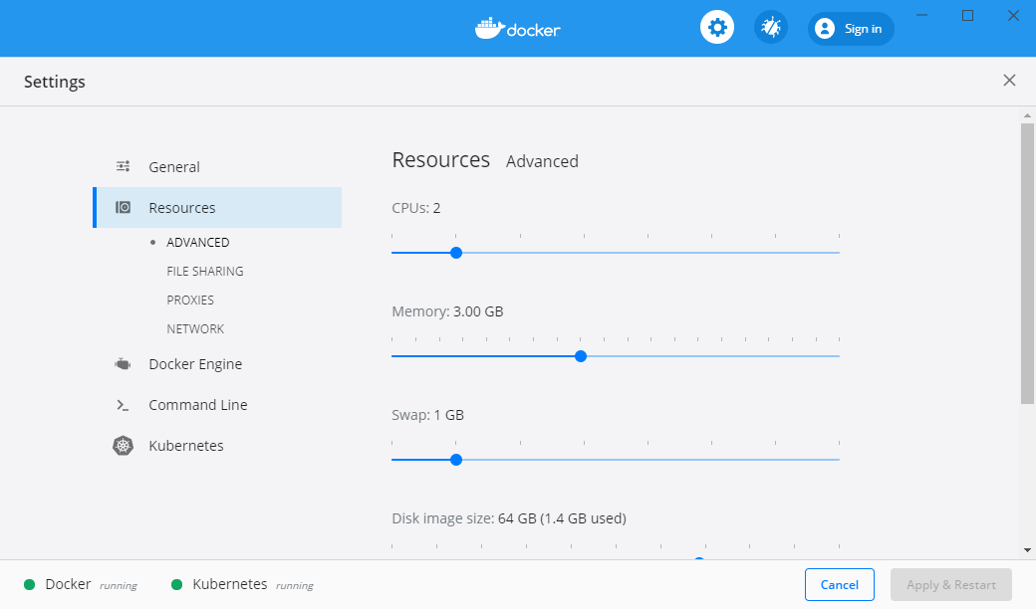
Task: Click the Command Line prompt icon
Action: coord(124,405)
